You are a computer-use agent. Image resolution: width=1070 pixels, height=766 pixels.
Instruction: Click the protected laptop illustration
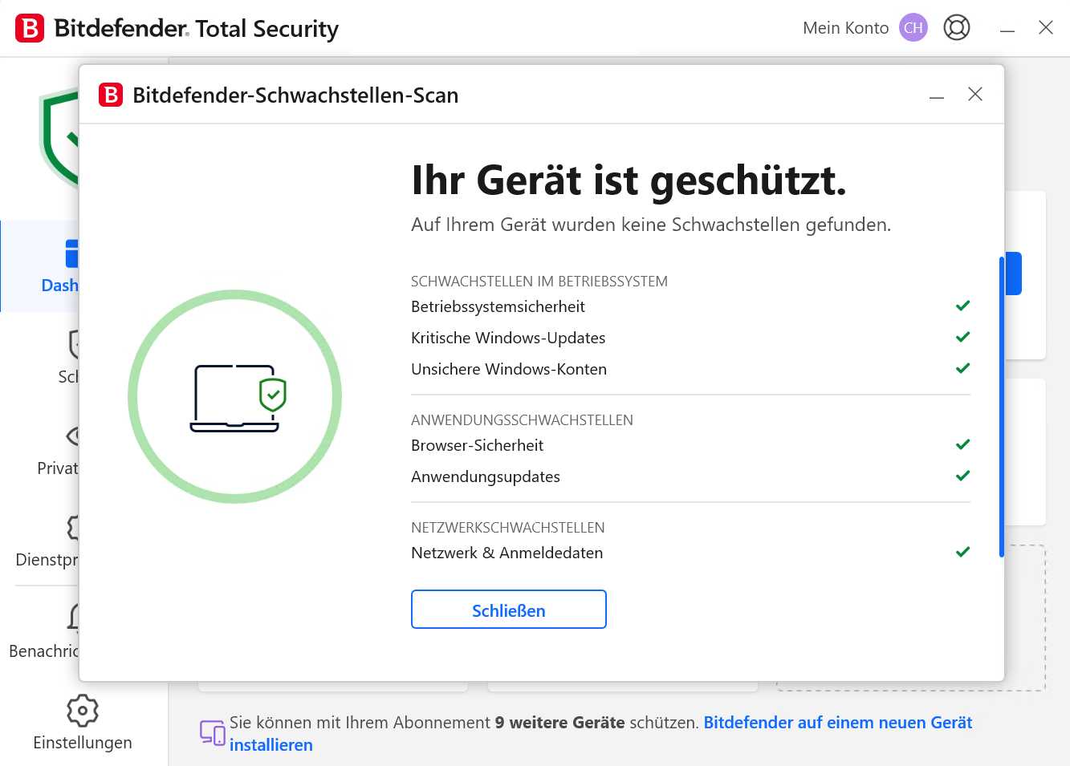[234, 396]
